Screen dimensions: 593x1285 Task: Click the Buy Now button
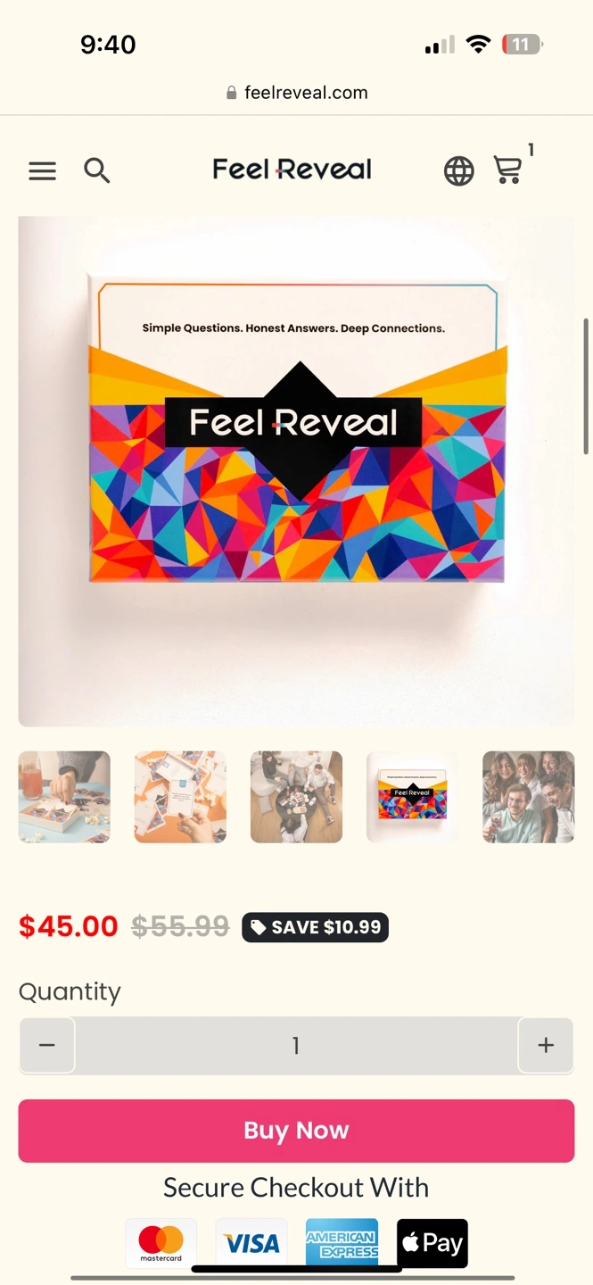click(296, 1131)
